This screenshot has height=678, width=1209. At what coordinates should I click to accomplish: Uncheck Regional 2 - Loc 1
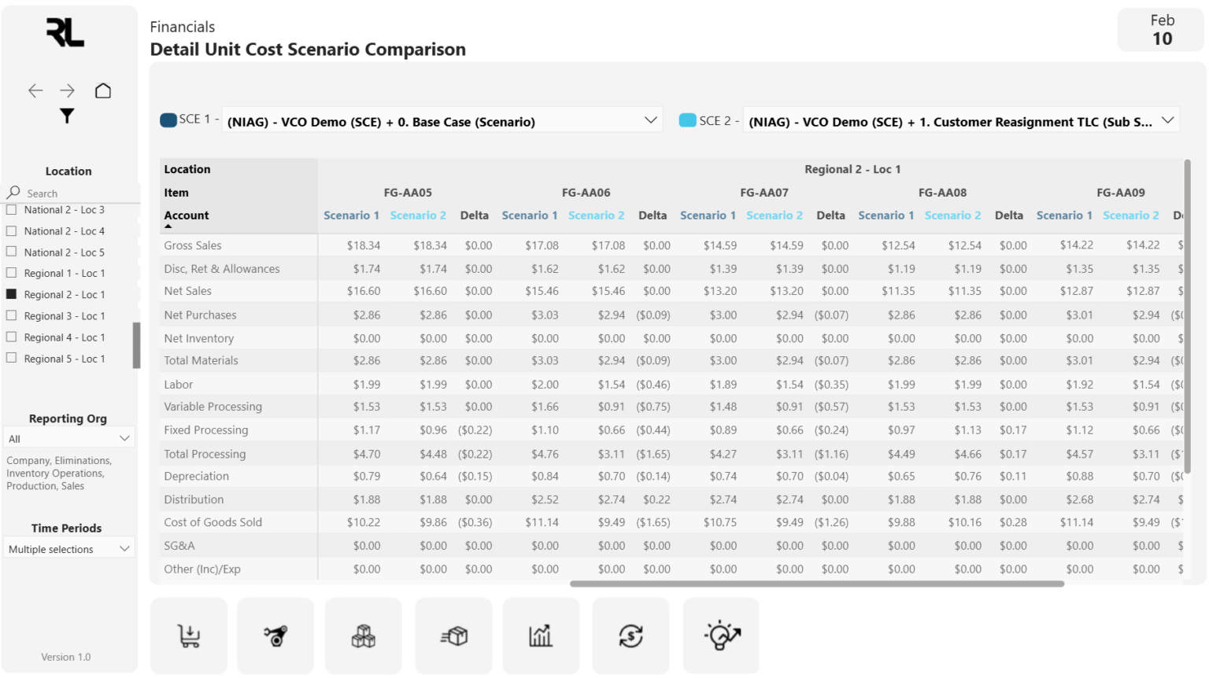pos(12,294)
